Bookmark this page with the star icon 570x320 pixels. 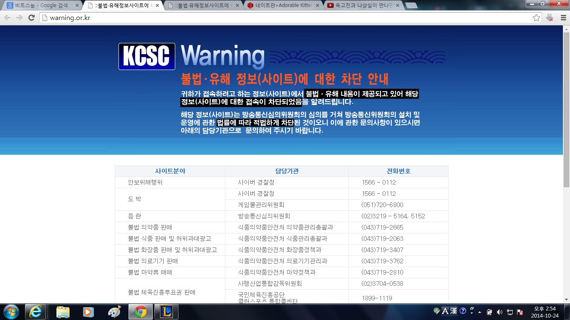coord(537,17)
